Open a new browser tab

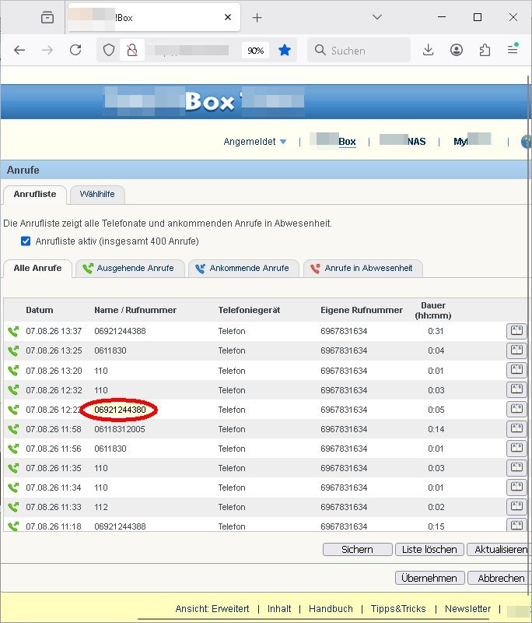point(257,17)
